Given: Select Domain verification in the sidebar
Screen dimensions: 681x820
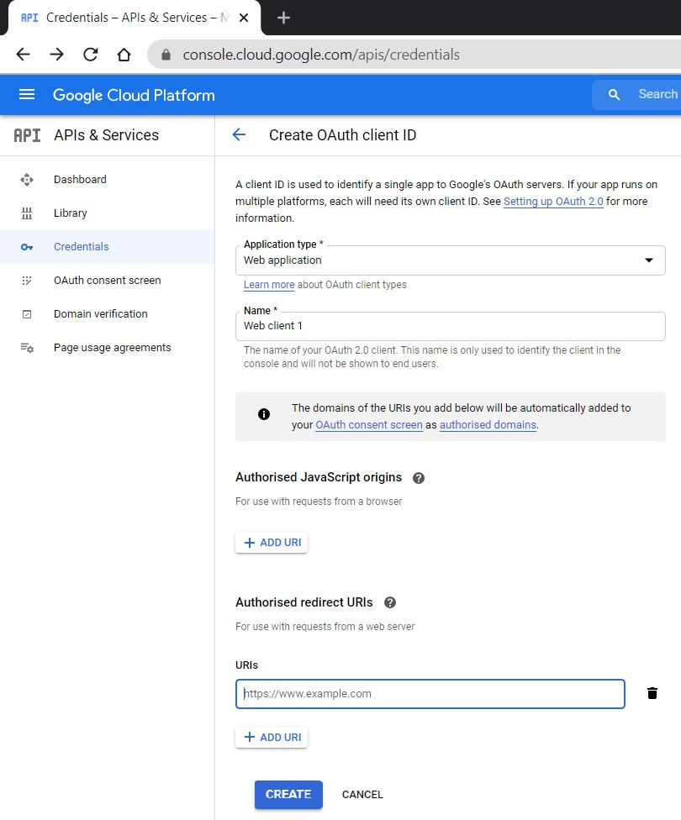Looking at the screenshot, I should point(100,313).
